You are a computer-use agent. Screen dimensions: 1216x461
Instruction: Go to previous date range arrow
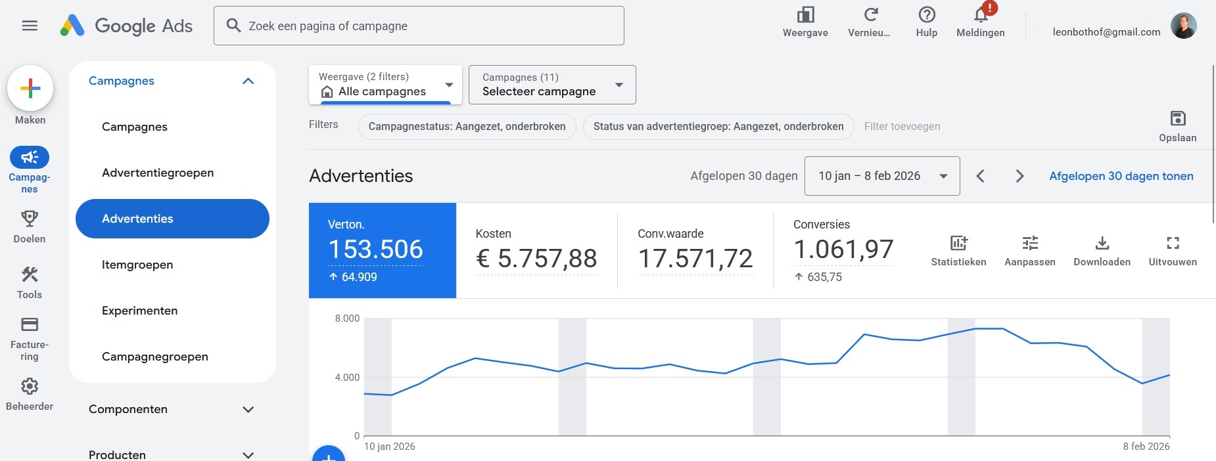(x=981, y=176)
